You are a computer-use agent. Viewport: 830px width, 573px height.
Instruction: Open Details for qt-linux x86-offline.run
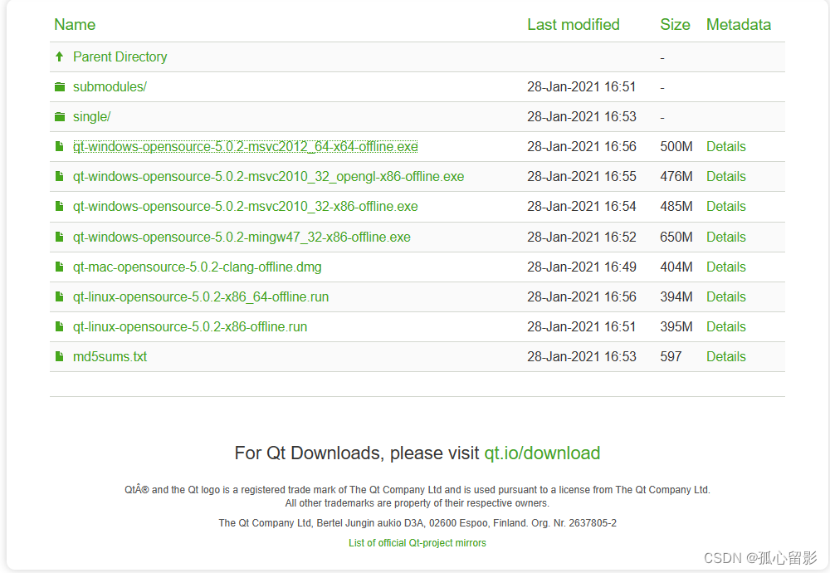tap(725, 326)
